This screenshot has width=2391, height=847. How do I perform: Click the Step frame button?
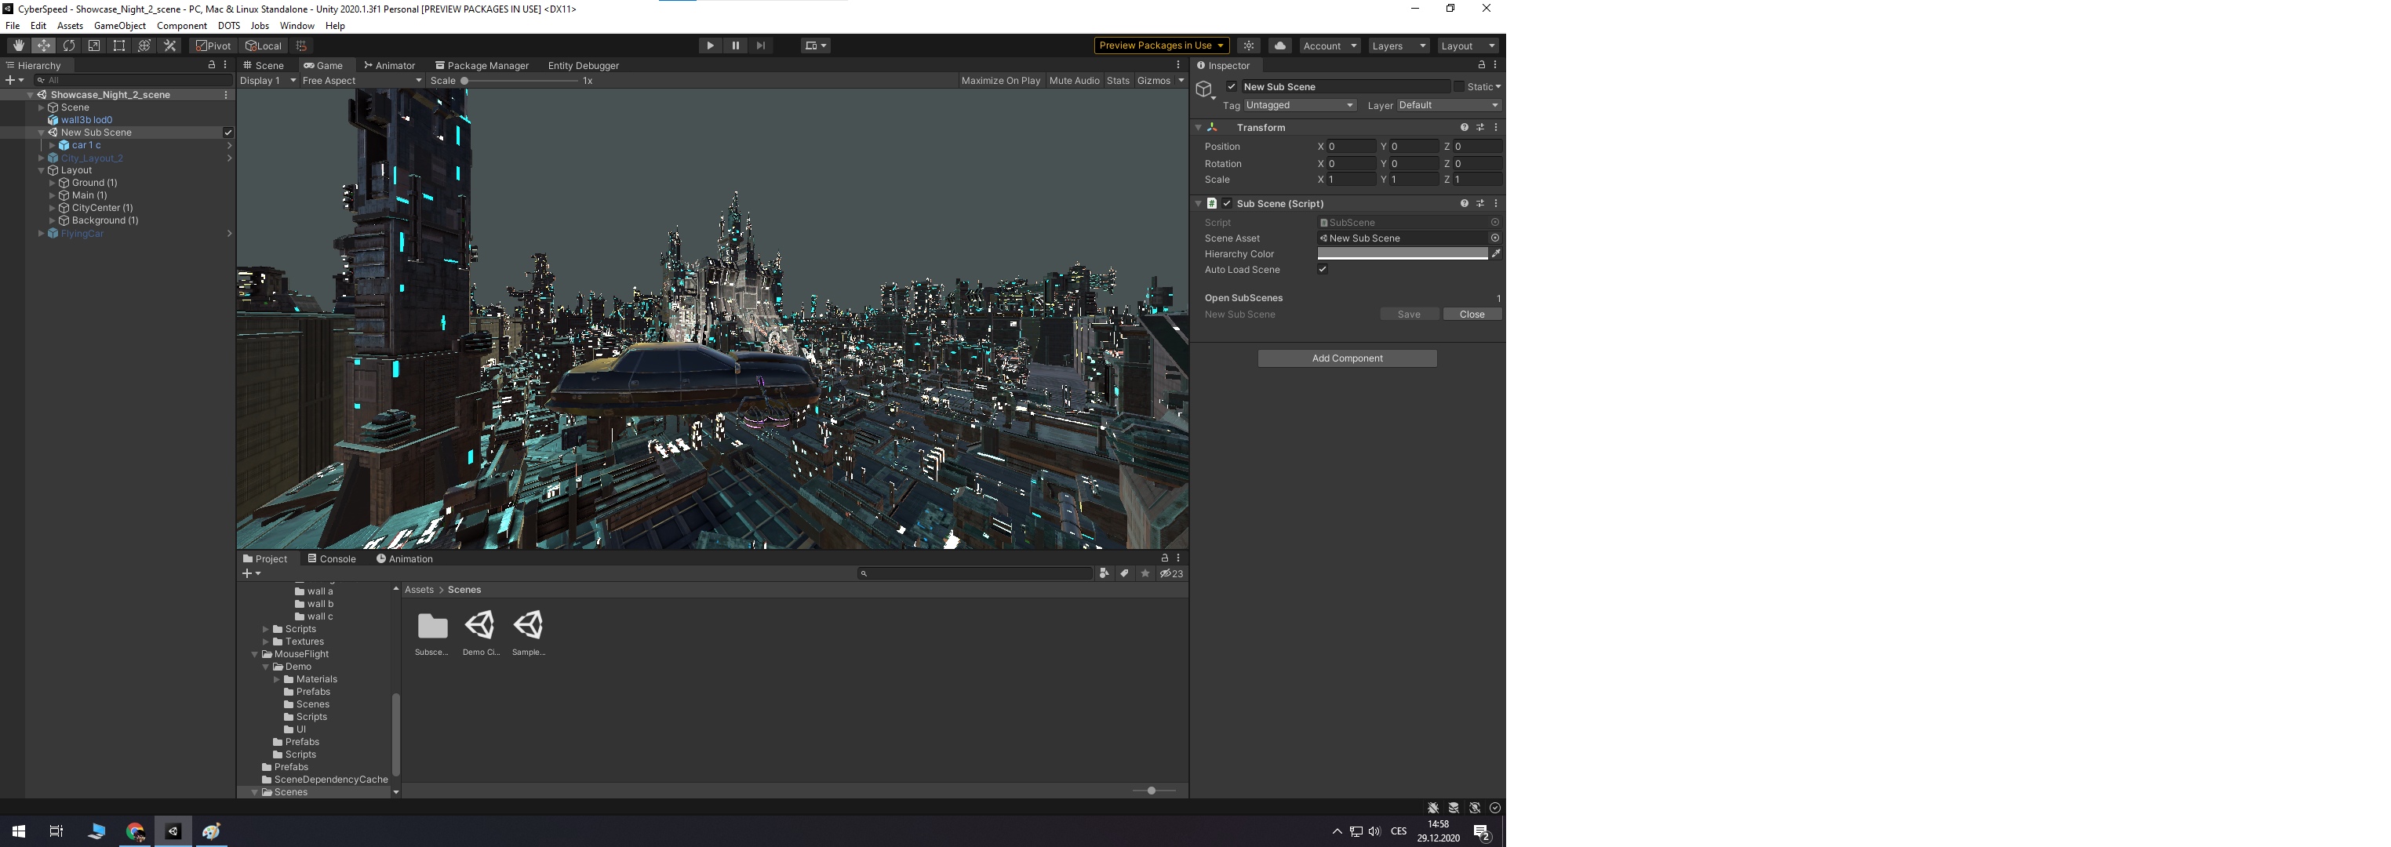(760, 45)
